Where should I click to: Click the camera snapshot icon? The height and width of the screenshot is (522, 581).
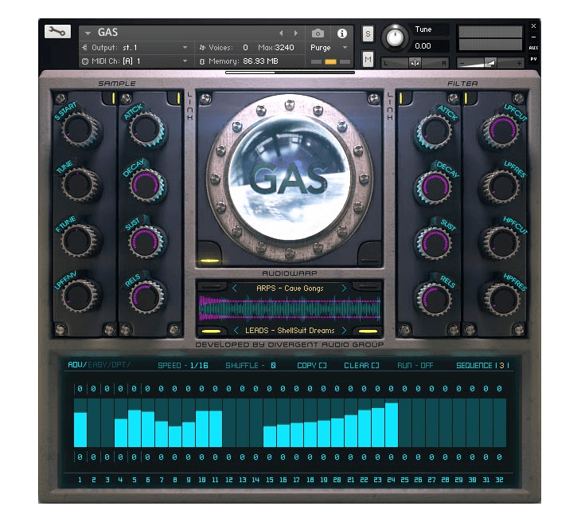[x=318, y=33]
